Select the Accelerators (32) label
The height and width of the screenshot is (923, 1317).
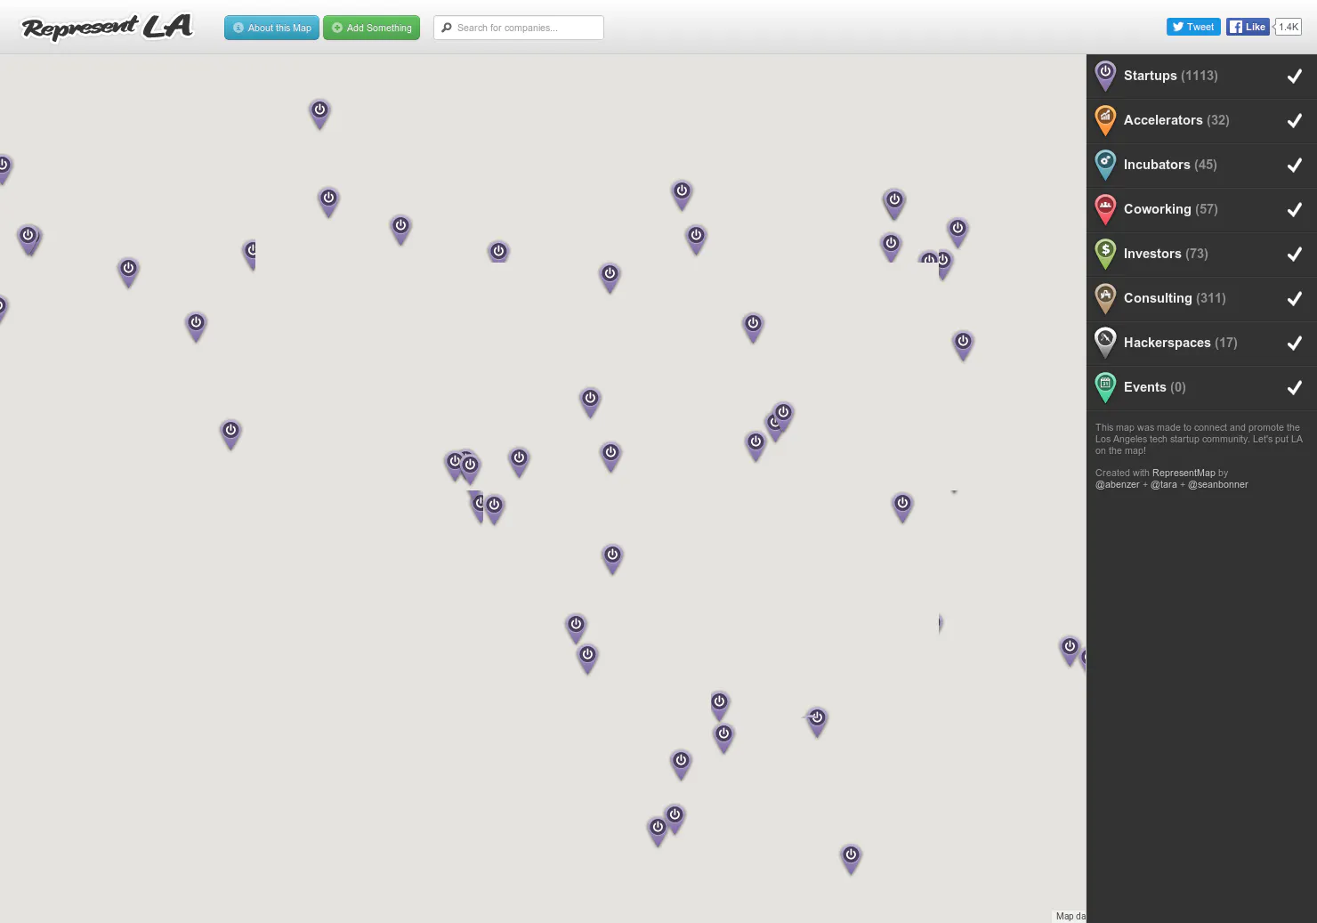click(1176, 120)
